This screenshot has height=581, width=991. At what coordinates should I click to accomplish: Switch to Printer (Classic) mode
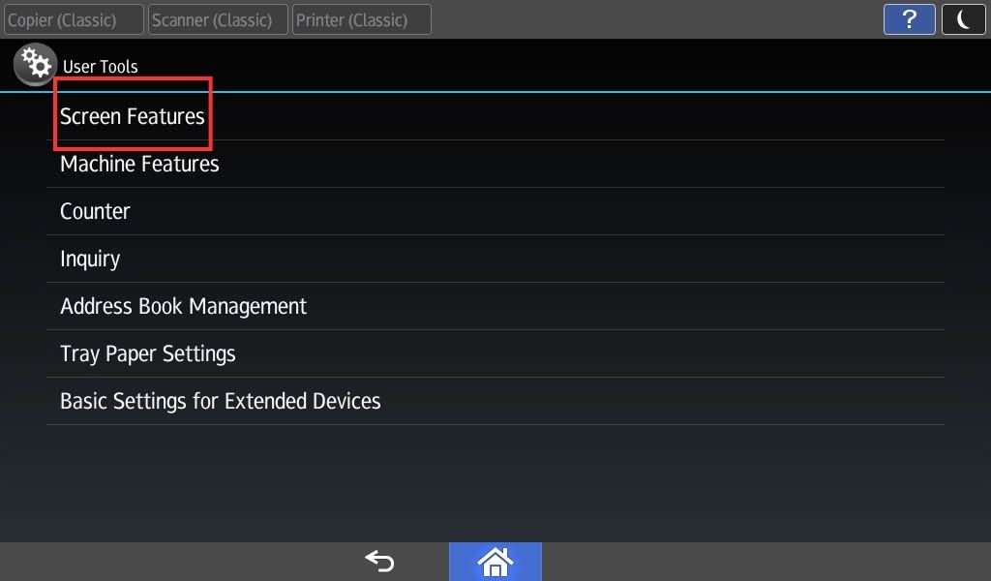[x=362, y=19]
